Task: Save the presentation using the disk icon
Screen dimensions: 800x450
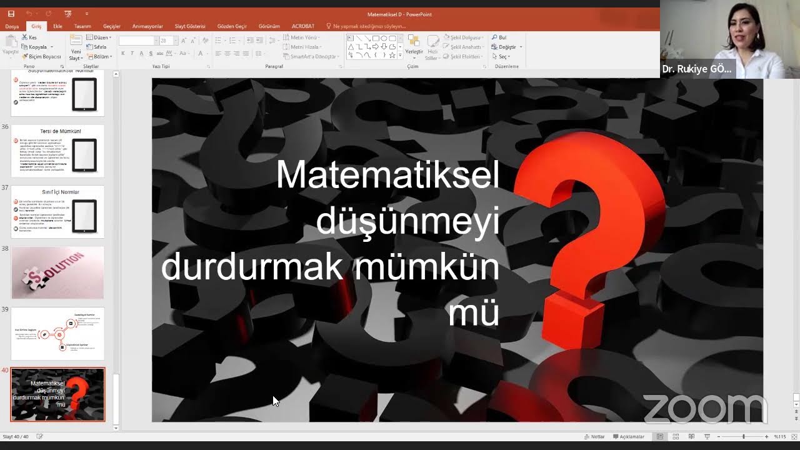Action: coord(11,14)
